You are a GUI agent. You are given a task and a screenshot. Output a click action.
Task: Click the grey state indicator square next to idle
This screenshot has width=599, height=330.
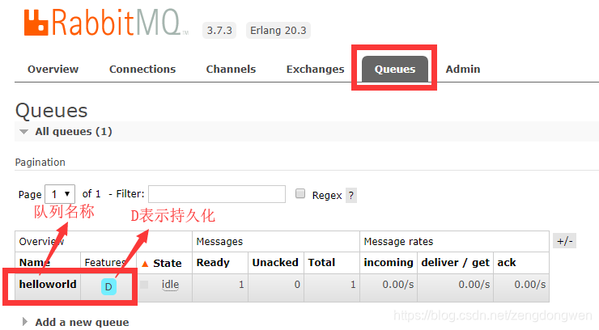tap(144, 285)
